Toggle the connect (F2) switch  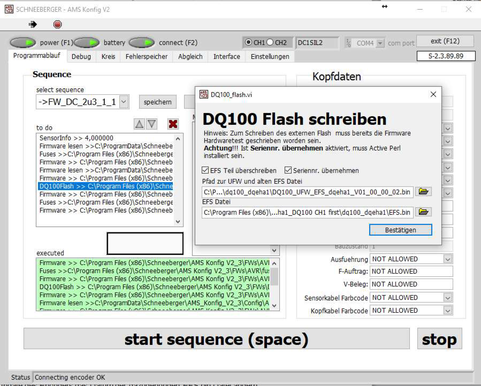142,42
